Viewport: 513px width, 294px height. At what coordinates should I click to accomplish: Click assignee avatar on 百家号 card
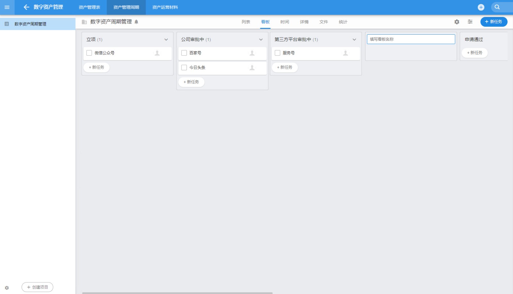[x=252, y=53]
